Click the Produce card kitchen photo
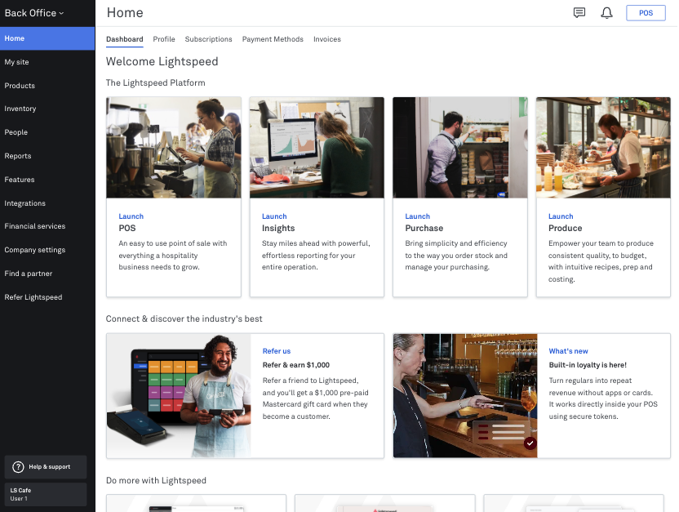The image size is (679, 512). point(603,148)
